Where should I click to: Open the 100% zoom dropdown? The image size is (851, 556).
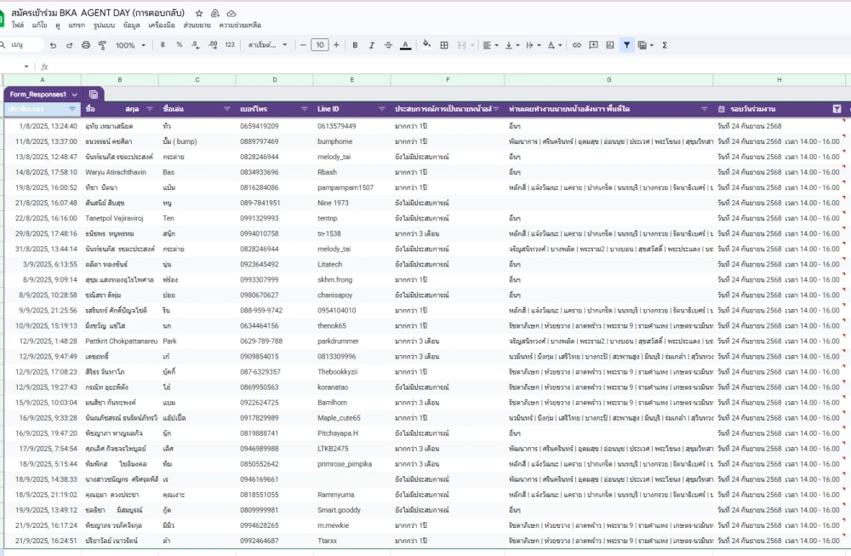coord(130,45)
